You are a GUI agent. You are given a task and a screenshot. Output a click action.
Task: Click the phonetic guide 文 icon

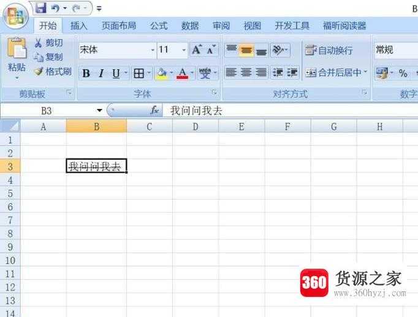pyautogui.click(x=205, y=73)
